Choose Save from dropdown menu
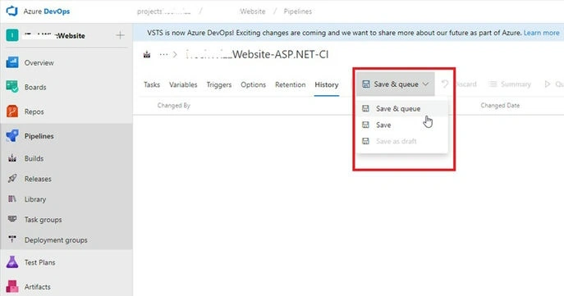Screen dimensions: 564x296 (x=402, y=125)
